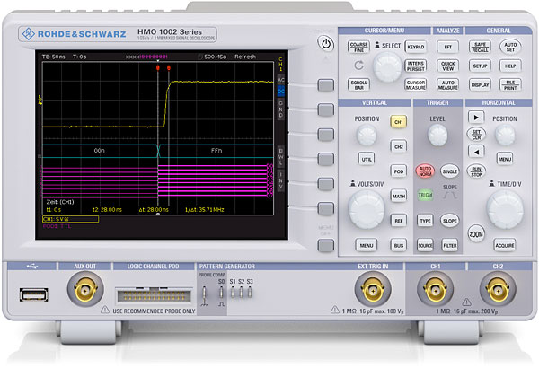This screenshot has height=368, width=539.
Task: Toggle the yellow CH1 channel button
Action: tap(398, 121)
